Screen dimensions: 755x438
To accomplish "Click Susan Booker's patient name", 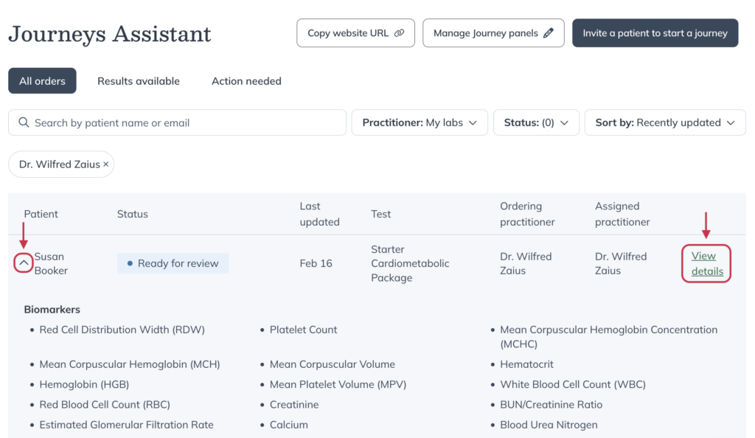I will tap(50, 263).
